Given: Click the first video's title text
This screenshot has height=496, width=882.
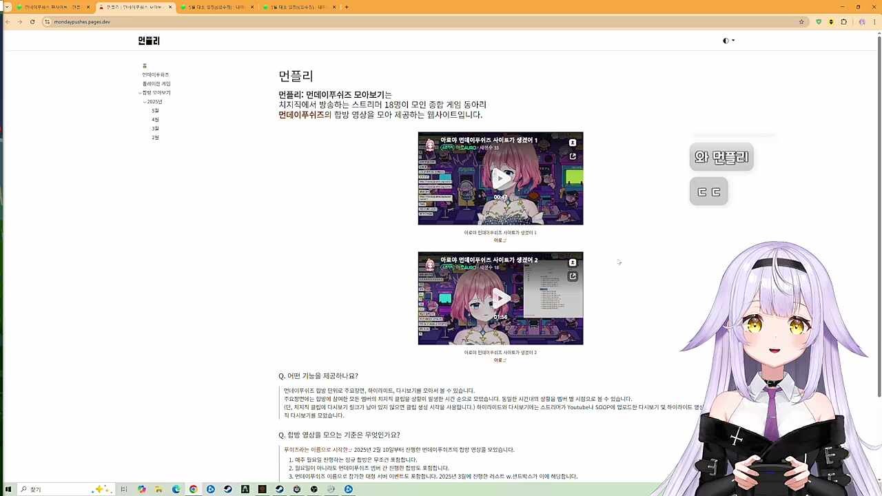Looking at the screenshot, I should pos(489,140).
